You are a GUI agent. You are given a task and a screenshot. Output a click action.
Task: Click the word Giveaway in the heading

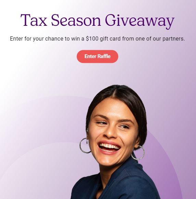(140, 21)
